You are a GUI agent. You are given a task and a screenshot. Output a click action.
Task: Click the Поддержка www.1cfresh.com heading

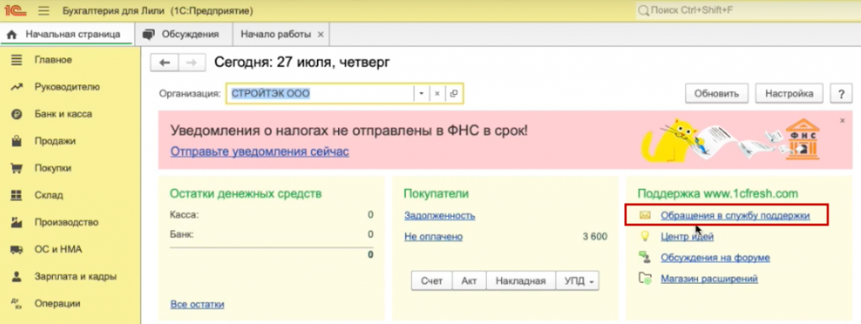pyautogui.click(x=718, y=194)
